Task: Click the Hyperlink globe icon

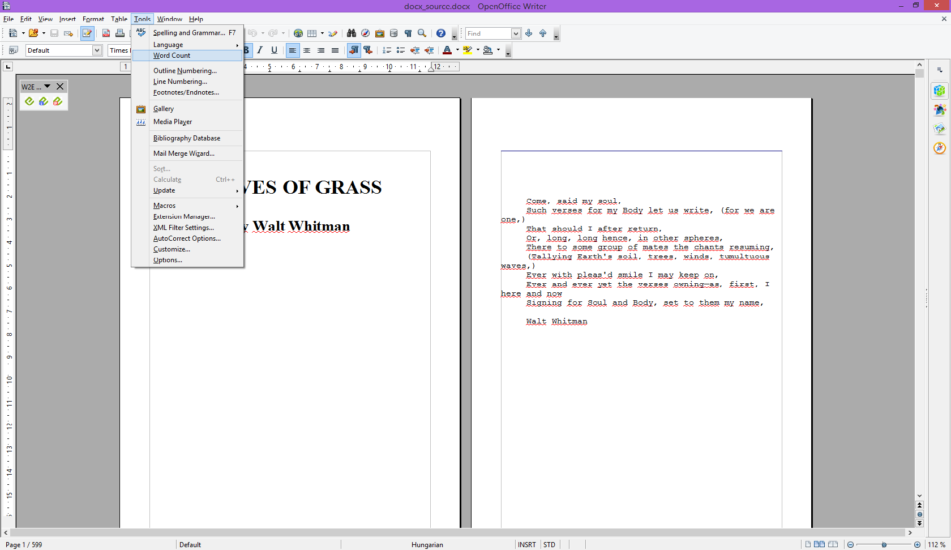Action: tap(298, 33)
